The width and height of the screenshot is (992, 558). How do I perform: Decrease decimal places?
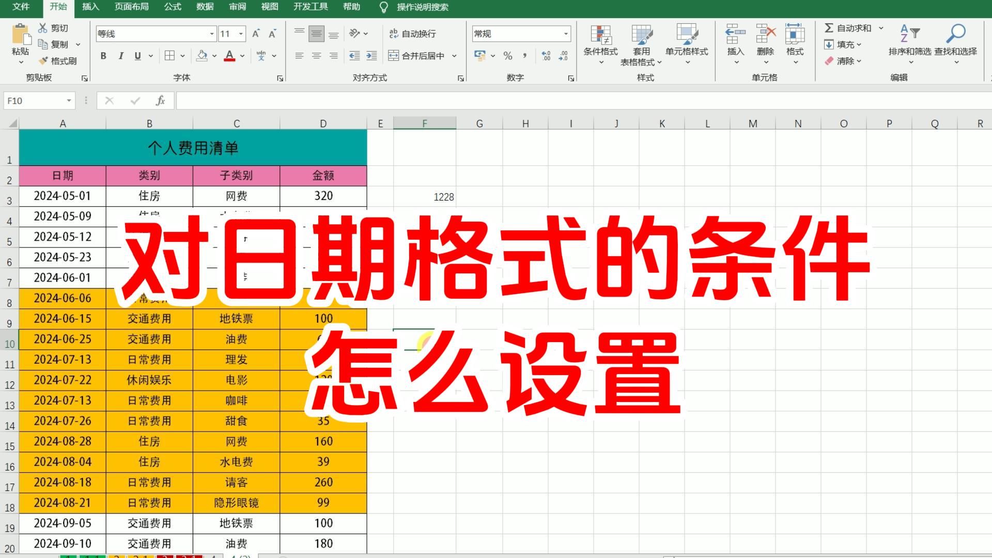pyautogui.click(x=563, y=56)
